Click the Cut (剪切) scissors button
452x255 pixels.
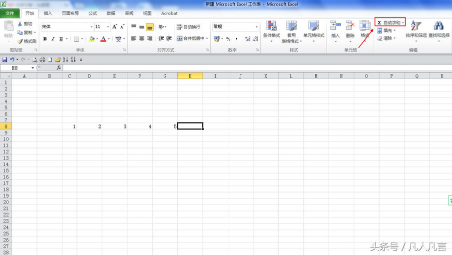(25, 24)
